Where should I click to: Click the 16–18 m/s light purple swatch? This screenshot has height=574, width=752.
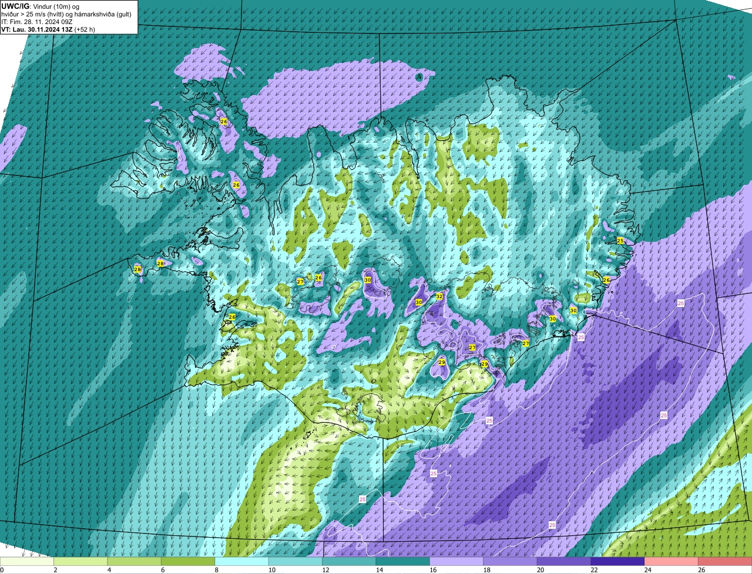coord(457,561)
